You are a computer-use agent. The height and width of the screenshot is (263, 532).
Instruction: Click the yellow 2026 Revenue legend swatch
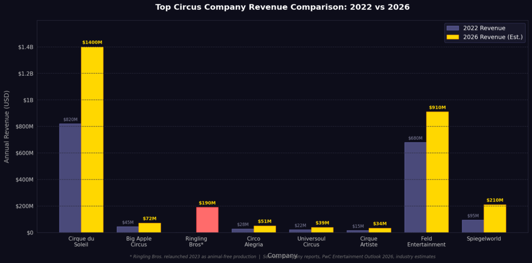[453, 37]
